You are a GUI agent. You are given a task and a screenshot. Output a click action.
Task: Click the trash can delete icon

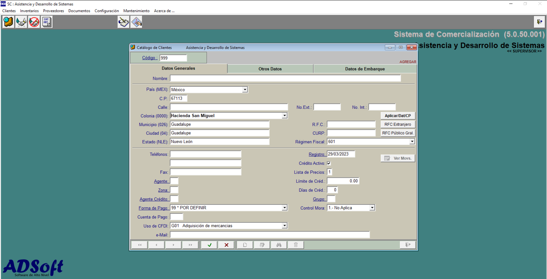click(x=296, y=245)
